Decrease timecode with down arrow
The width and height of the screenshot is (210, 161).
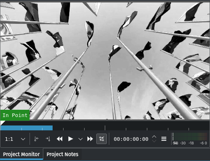point(154,141)
